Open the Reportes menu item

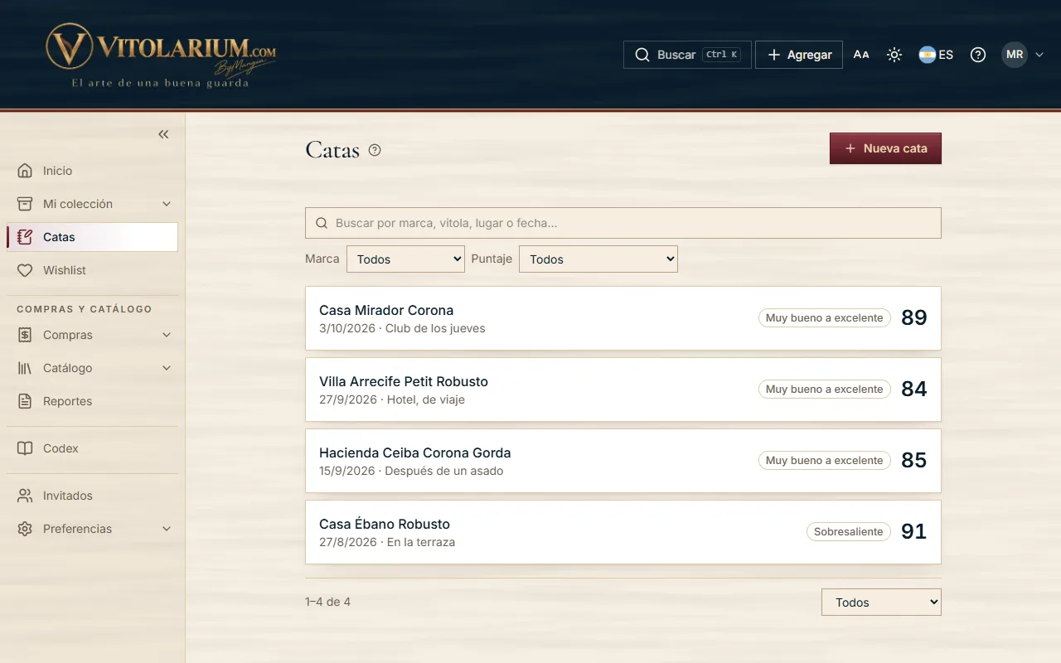pyautogui.click(x=92, y=401)
